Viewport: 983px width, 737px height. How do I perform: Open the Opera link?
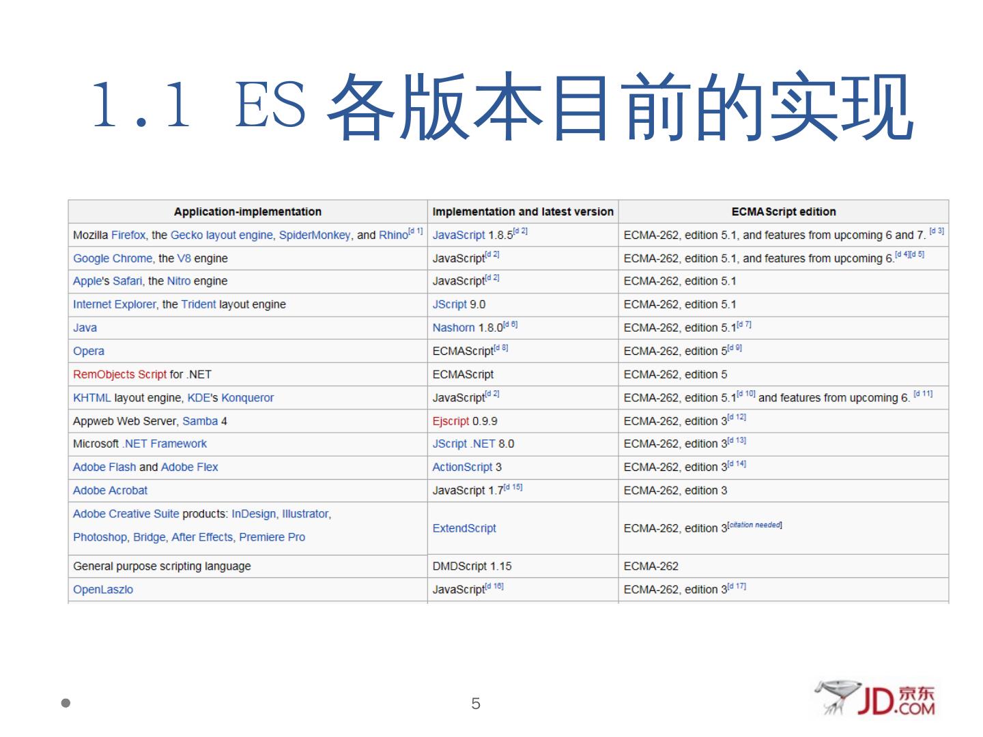[89, 351]
